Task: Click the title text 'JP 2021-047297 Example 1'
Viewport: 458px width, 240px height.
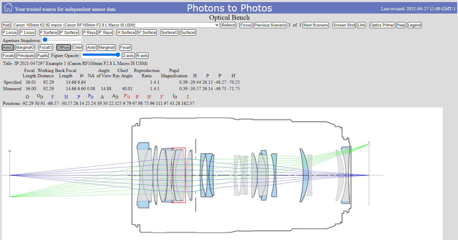Action: click(x=40, y=63)
